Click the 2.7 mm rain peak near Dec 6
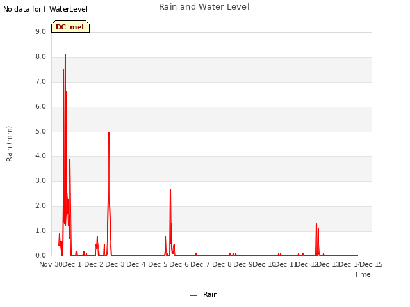The width and height of the screenshot is (410, 307). pyautogui.click(x=170, y=189)
